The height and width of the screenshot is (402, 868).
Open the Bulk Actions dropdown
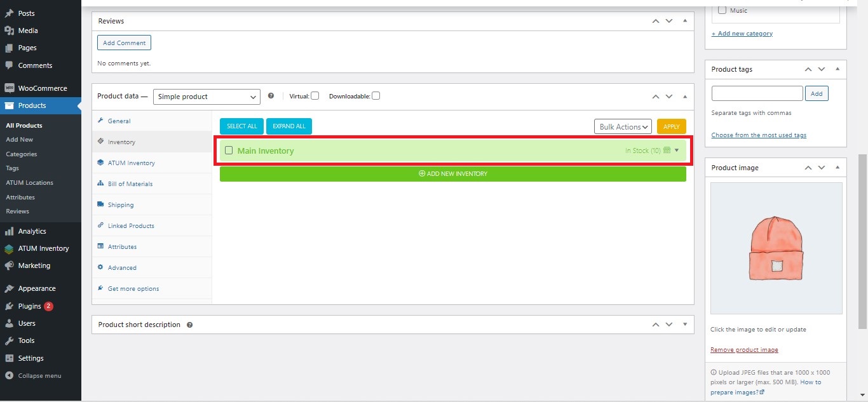point(623,127)
